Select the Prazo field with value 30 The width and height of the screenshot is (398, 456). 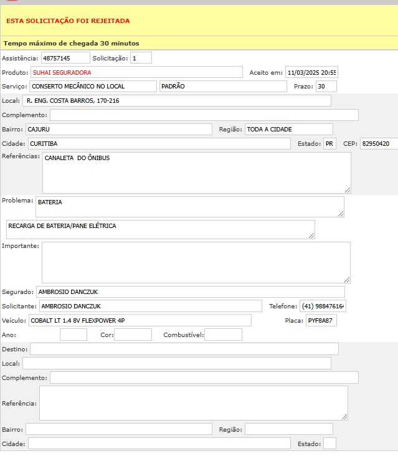click(x=326, y=87)
